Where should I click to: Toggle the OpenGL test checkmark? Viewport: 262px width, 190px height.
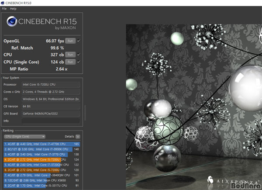pyautogui.click(x=79, y=41)
